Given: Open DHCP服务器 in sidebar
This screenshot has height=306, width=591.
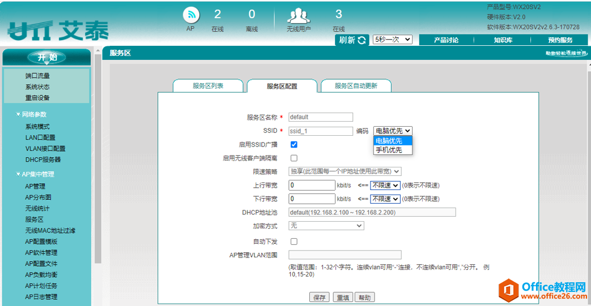Looking at the screenshot, I should (43, 160).
